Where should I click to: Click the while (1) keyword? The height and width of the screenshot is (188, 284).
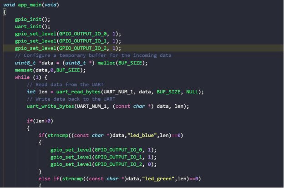click(x=22, y=77)
